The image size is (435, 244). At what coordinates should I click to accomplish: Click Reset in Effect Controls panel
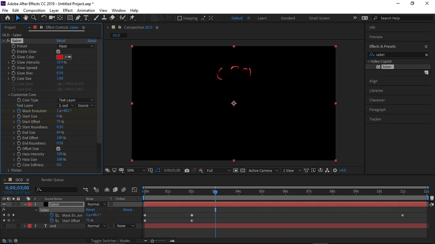[x=61, y=41]
